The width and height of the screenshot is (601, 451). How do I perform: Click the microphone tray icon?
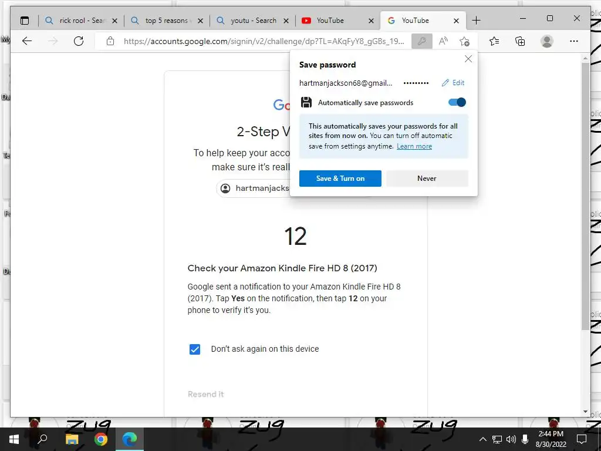click(525, 439)
